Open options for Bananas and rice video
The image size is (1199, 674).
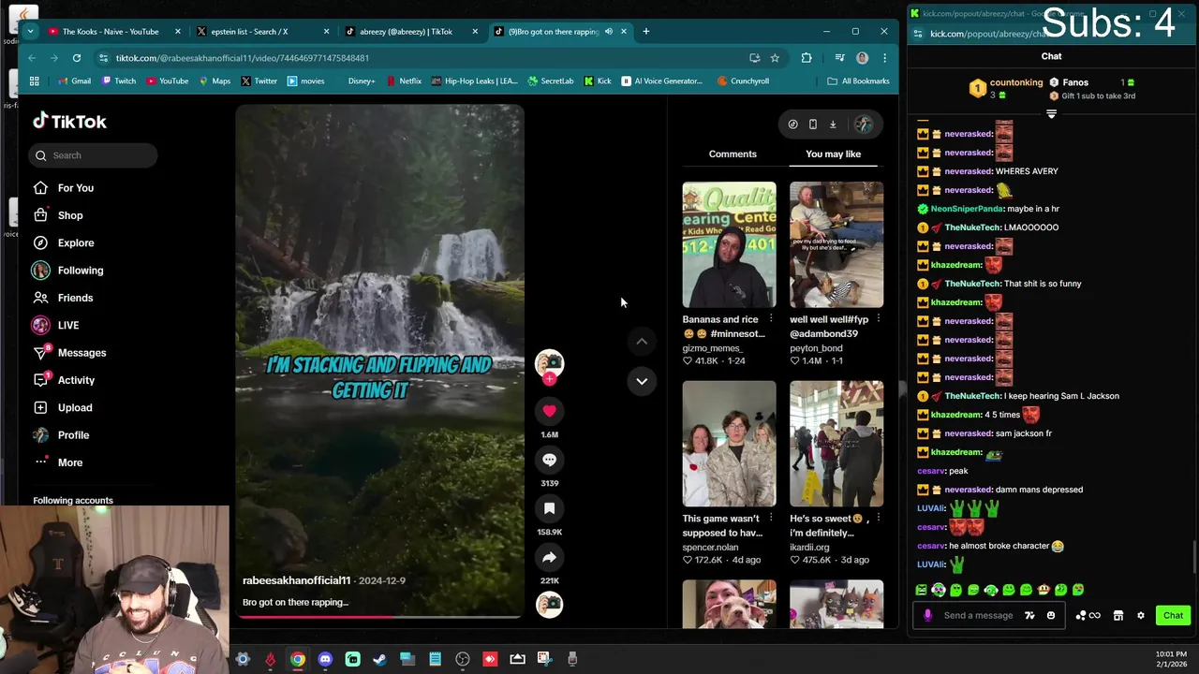771,319
